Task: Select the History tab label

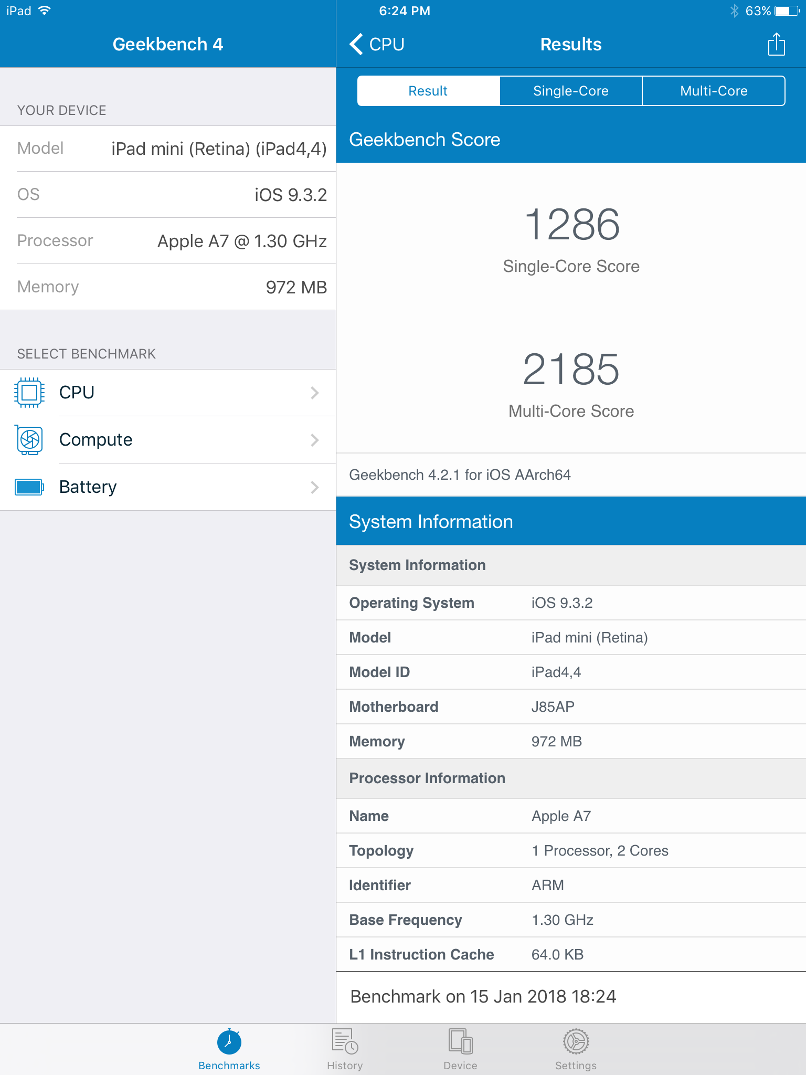Action: click(345, 1066)
